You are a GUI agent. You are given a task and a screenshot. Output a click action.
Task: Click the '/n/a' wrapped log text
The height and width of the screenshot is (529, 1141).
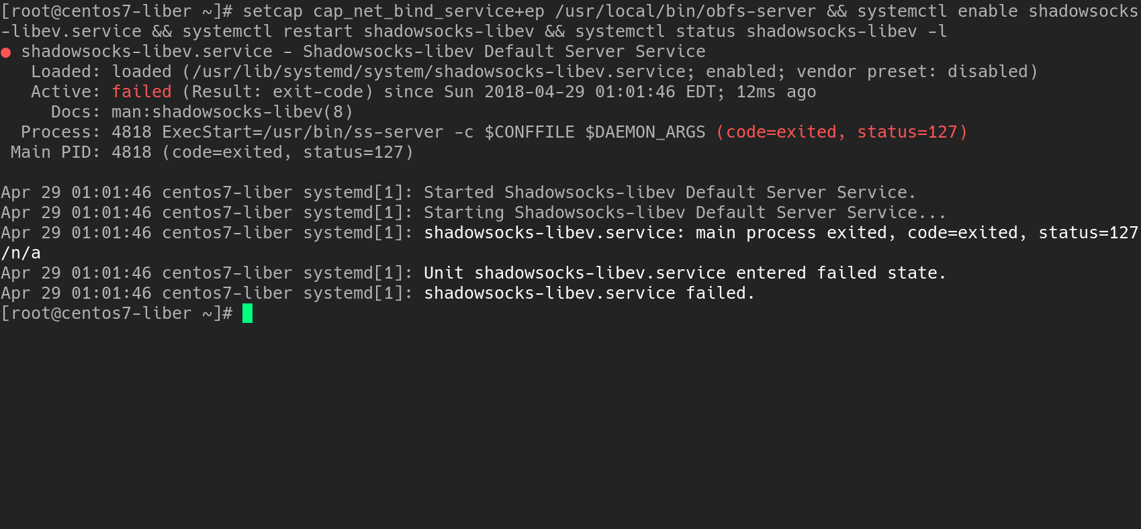21,253
